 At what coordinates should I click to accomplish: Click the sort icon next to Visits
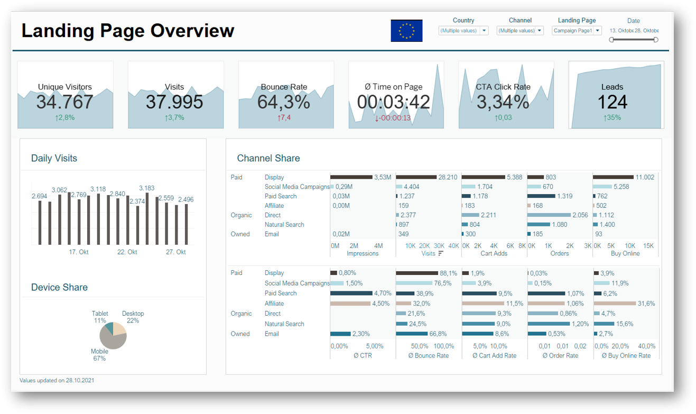coord(441,254)
